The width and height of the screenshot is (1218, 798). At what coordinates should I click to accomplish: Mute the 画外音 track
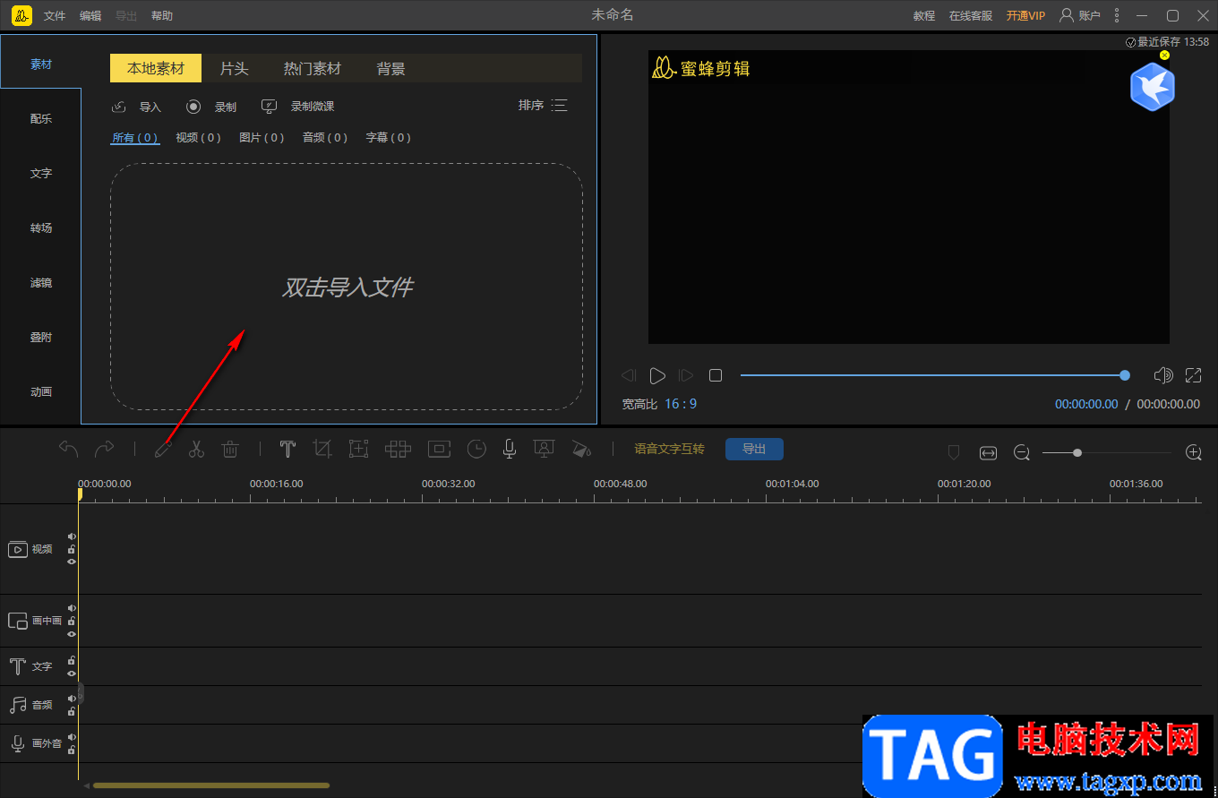(x=72, y=737)
